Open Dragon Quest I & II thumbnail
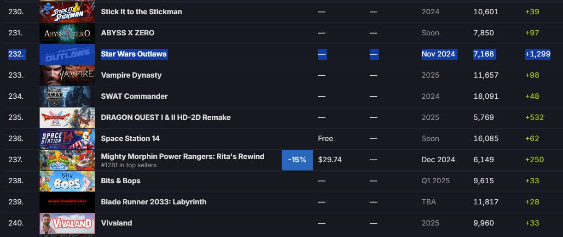Viewport: 563px width, 237px height. pyautogui.click(x=67, y=118)
